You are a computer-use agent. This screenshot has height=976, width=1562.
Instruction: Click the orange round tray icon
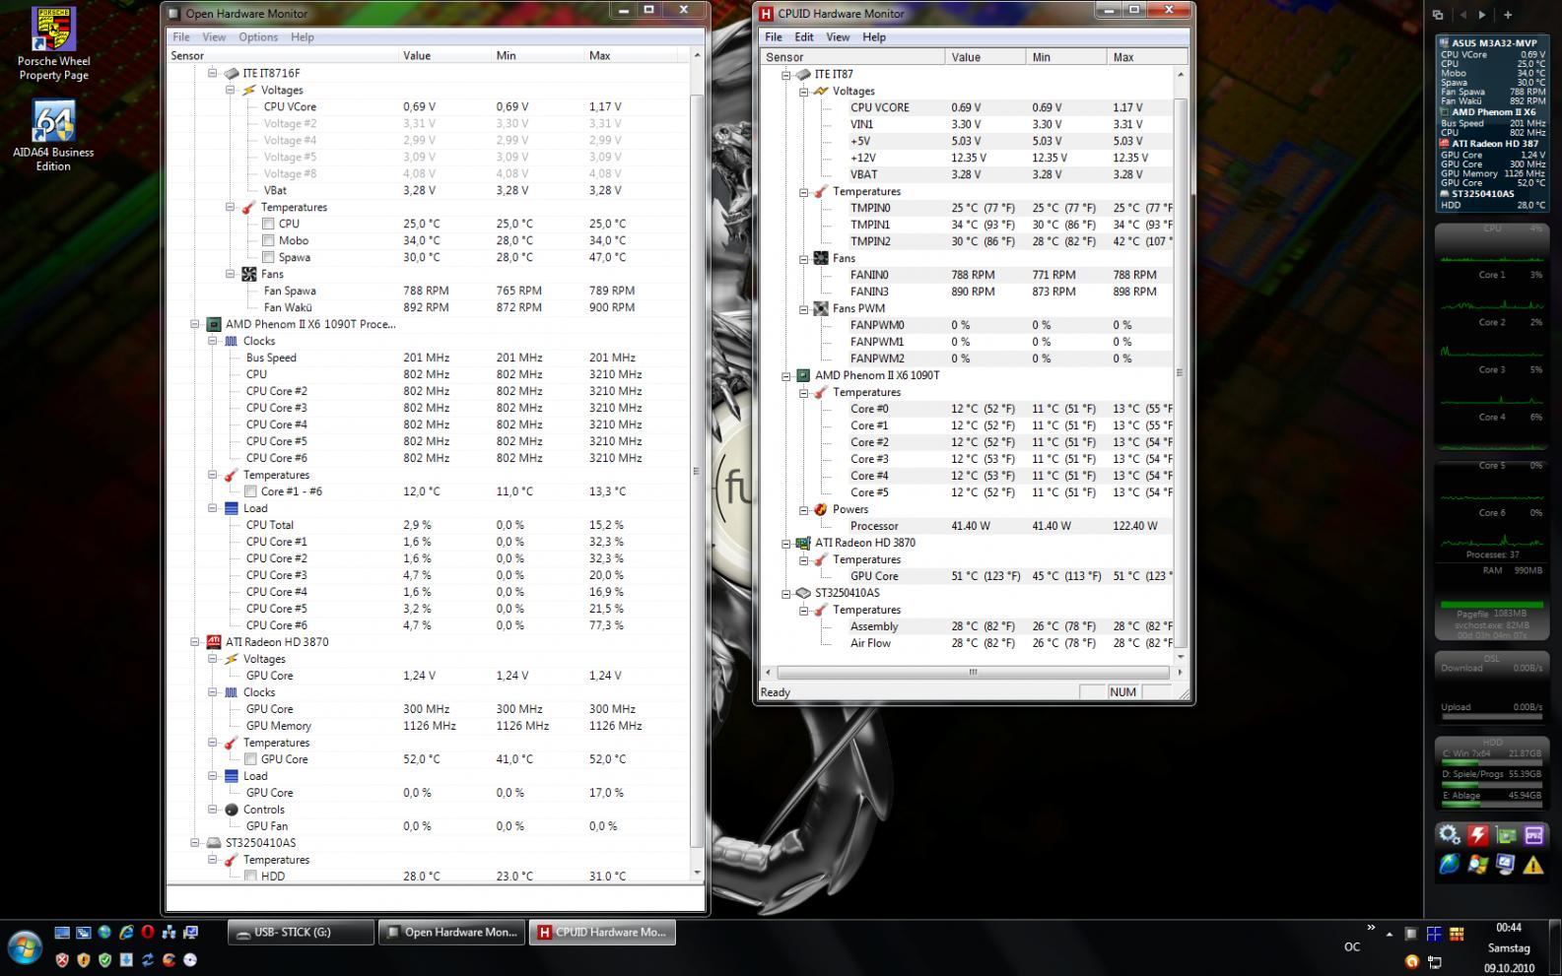coord(1412,962)
